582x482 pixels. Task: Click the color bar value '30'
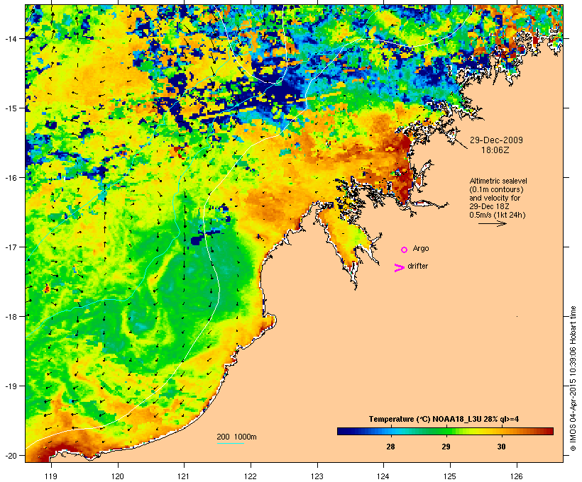pyautogui.click(x=501, y=447)
